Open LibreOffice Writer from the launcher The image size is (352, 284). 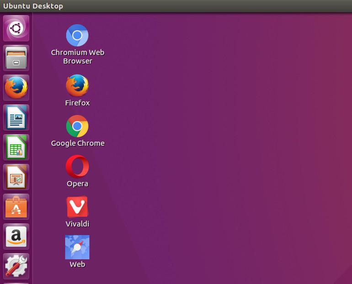(16, 117)
